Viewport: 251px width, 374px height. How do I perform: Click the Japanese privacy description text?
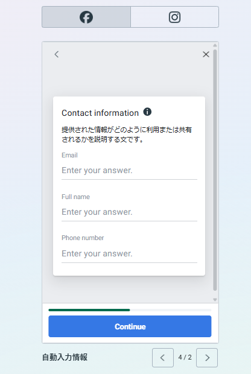[x=127, y=135]
